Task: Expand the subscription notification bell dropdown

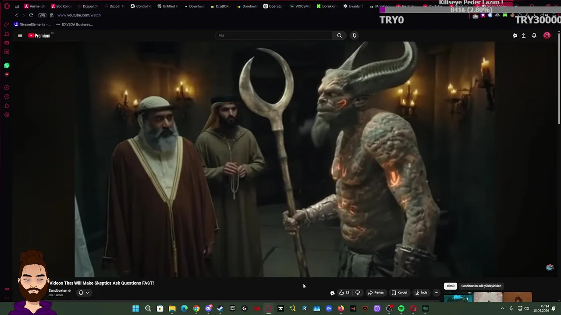Action: [x=84, y=293]
